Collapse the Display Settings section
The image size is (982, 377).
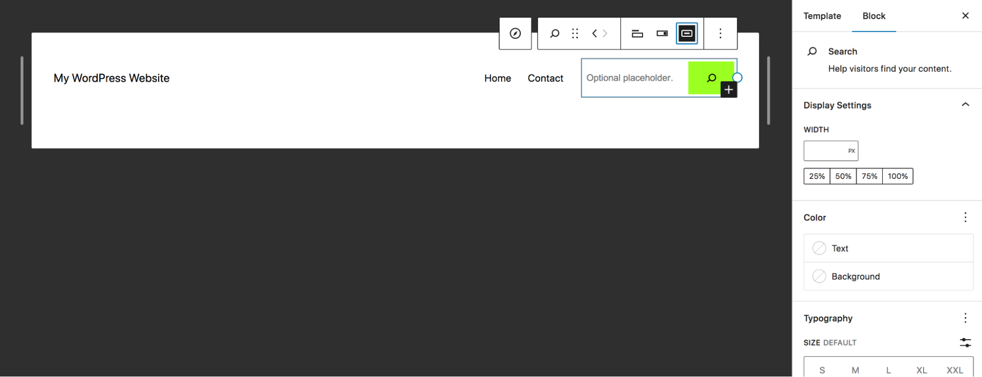pos(965,105)
